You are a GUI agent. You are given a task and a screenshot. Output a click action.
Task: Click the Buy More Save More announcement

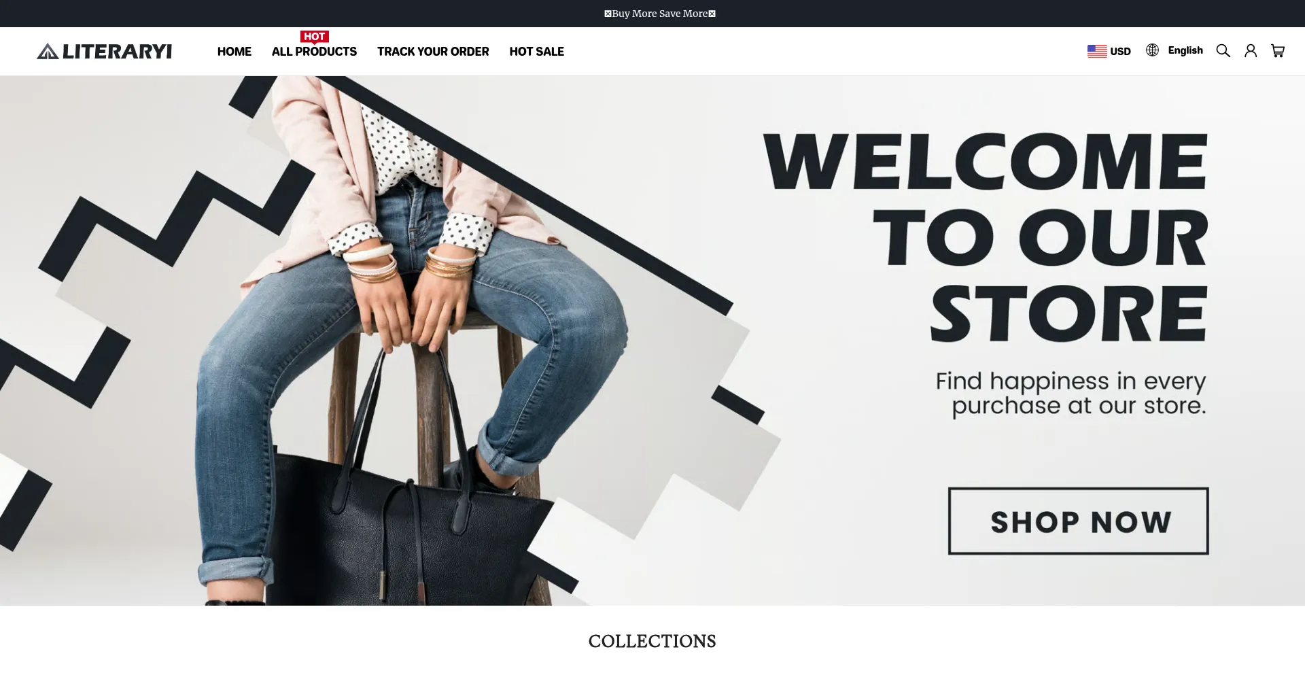659,14
